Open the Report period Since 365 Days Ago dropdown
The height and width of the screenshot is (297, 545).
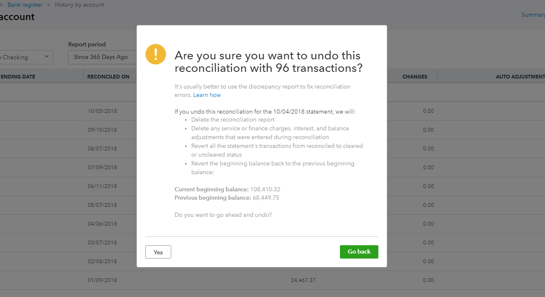coord(102,57)
